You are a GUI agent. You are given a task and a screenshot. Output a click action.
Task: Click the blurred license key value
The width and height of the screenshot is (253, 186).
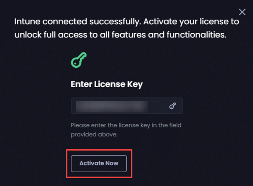click(112, 106)
